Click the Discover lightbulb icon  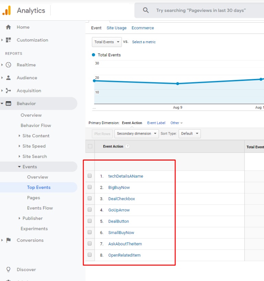[9, 270]
